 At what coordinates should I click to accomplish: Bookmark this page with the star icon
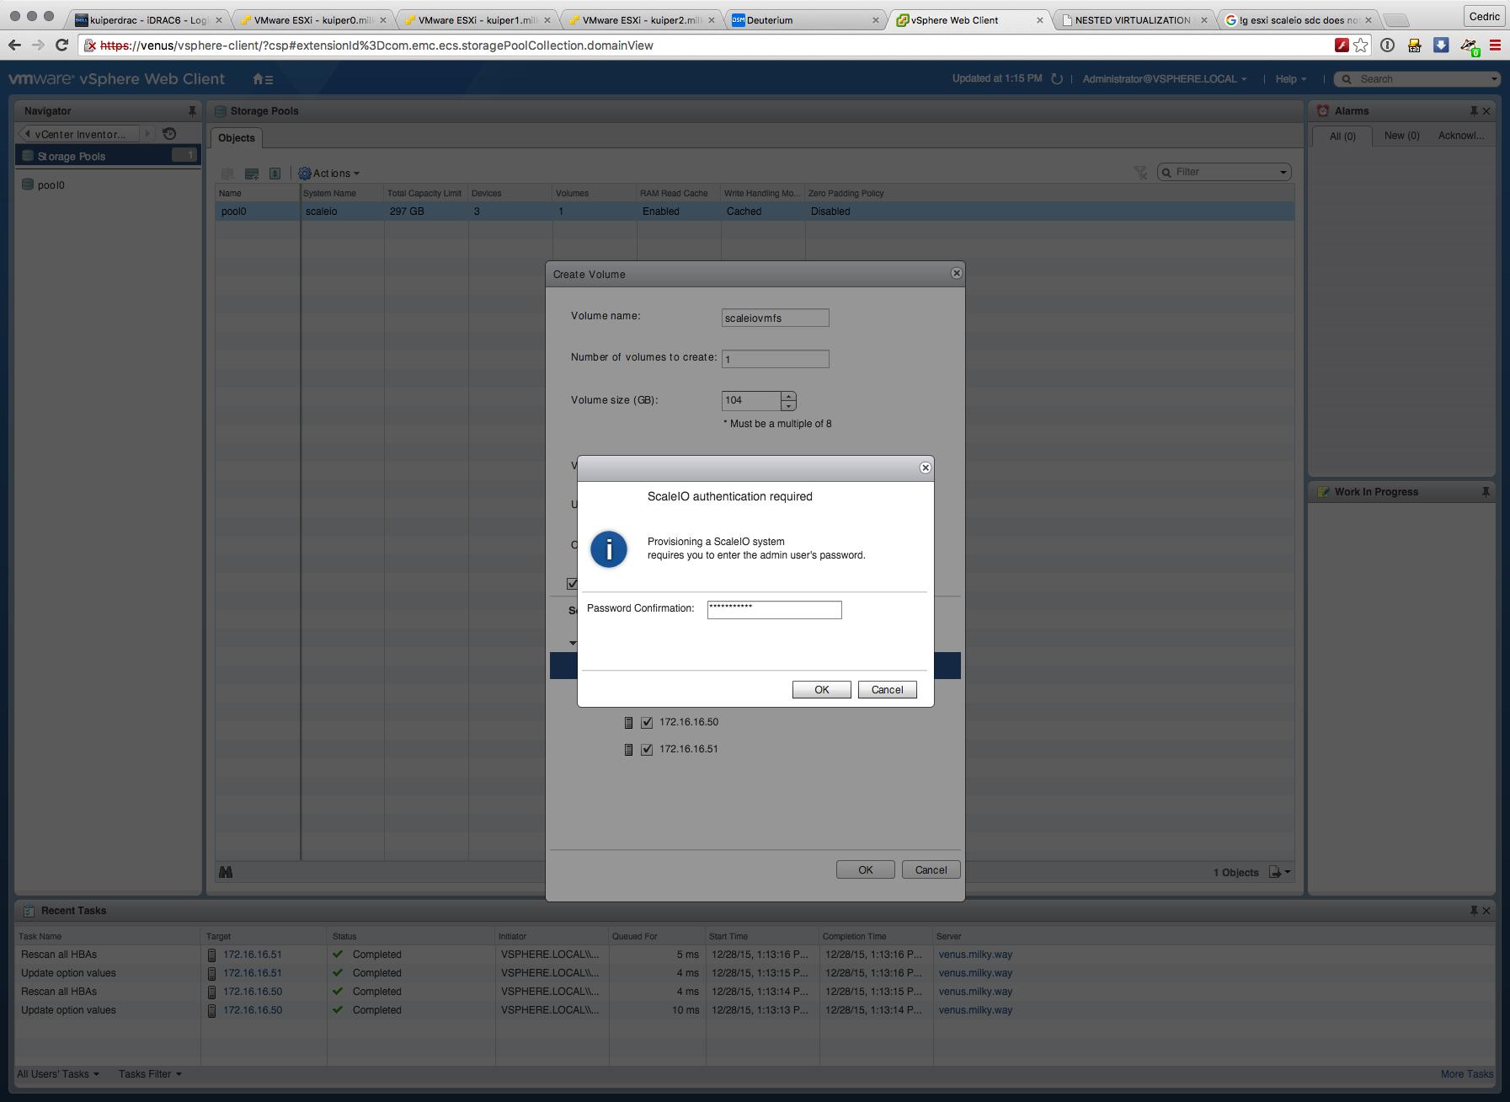(1361, 45)
